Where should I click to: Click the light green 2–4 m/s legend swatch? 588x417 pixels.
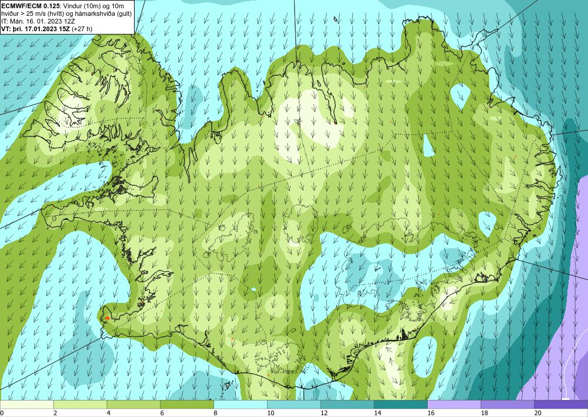pyautogui.click(x=80, y=405)
